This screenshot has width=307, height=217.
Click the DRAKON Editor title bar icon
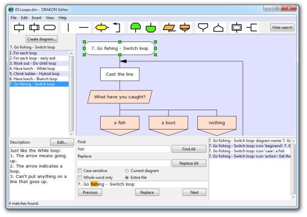click(x=11, y=10)
